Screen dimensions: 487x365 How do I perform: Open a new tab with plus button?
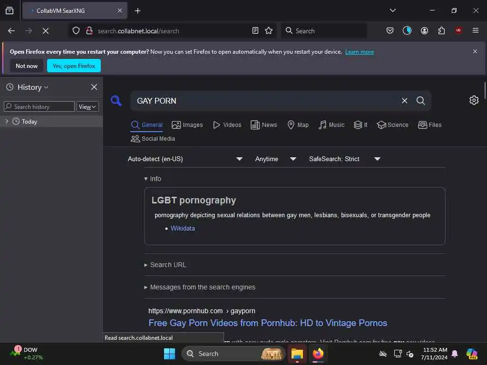pos(137,11)
